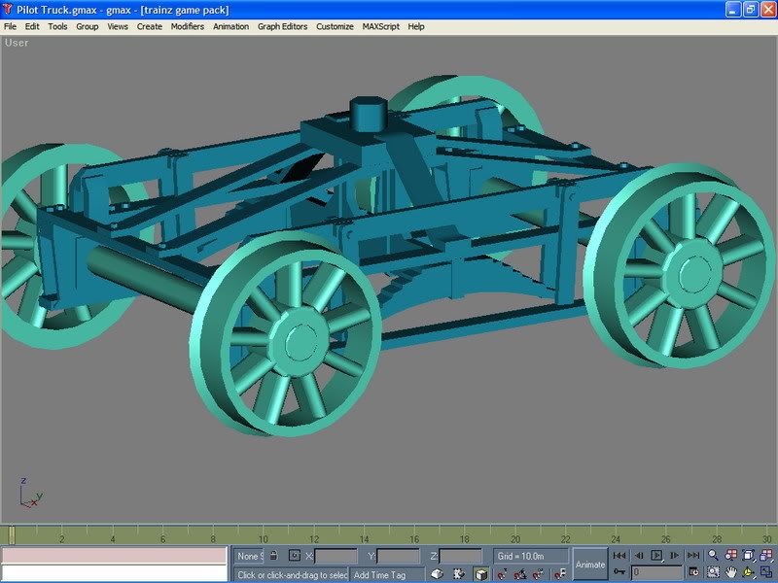Select the Region Zoom tool

(x=713, y=572)
